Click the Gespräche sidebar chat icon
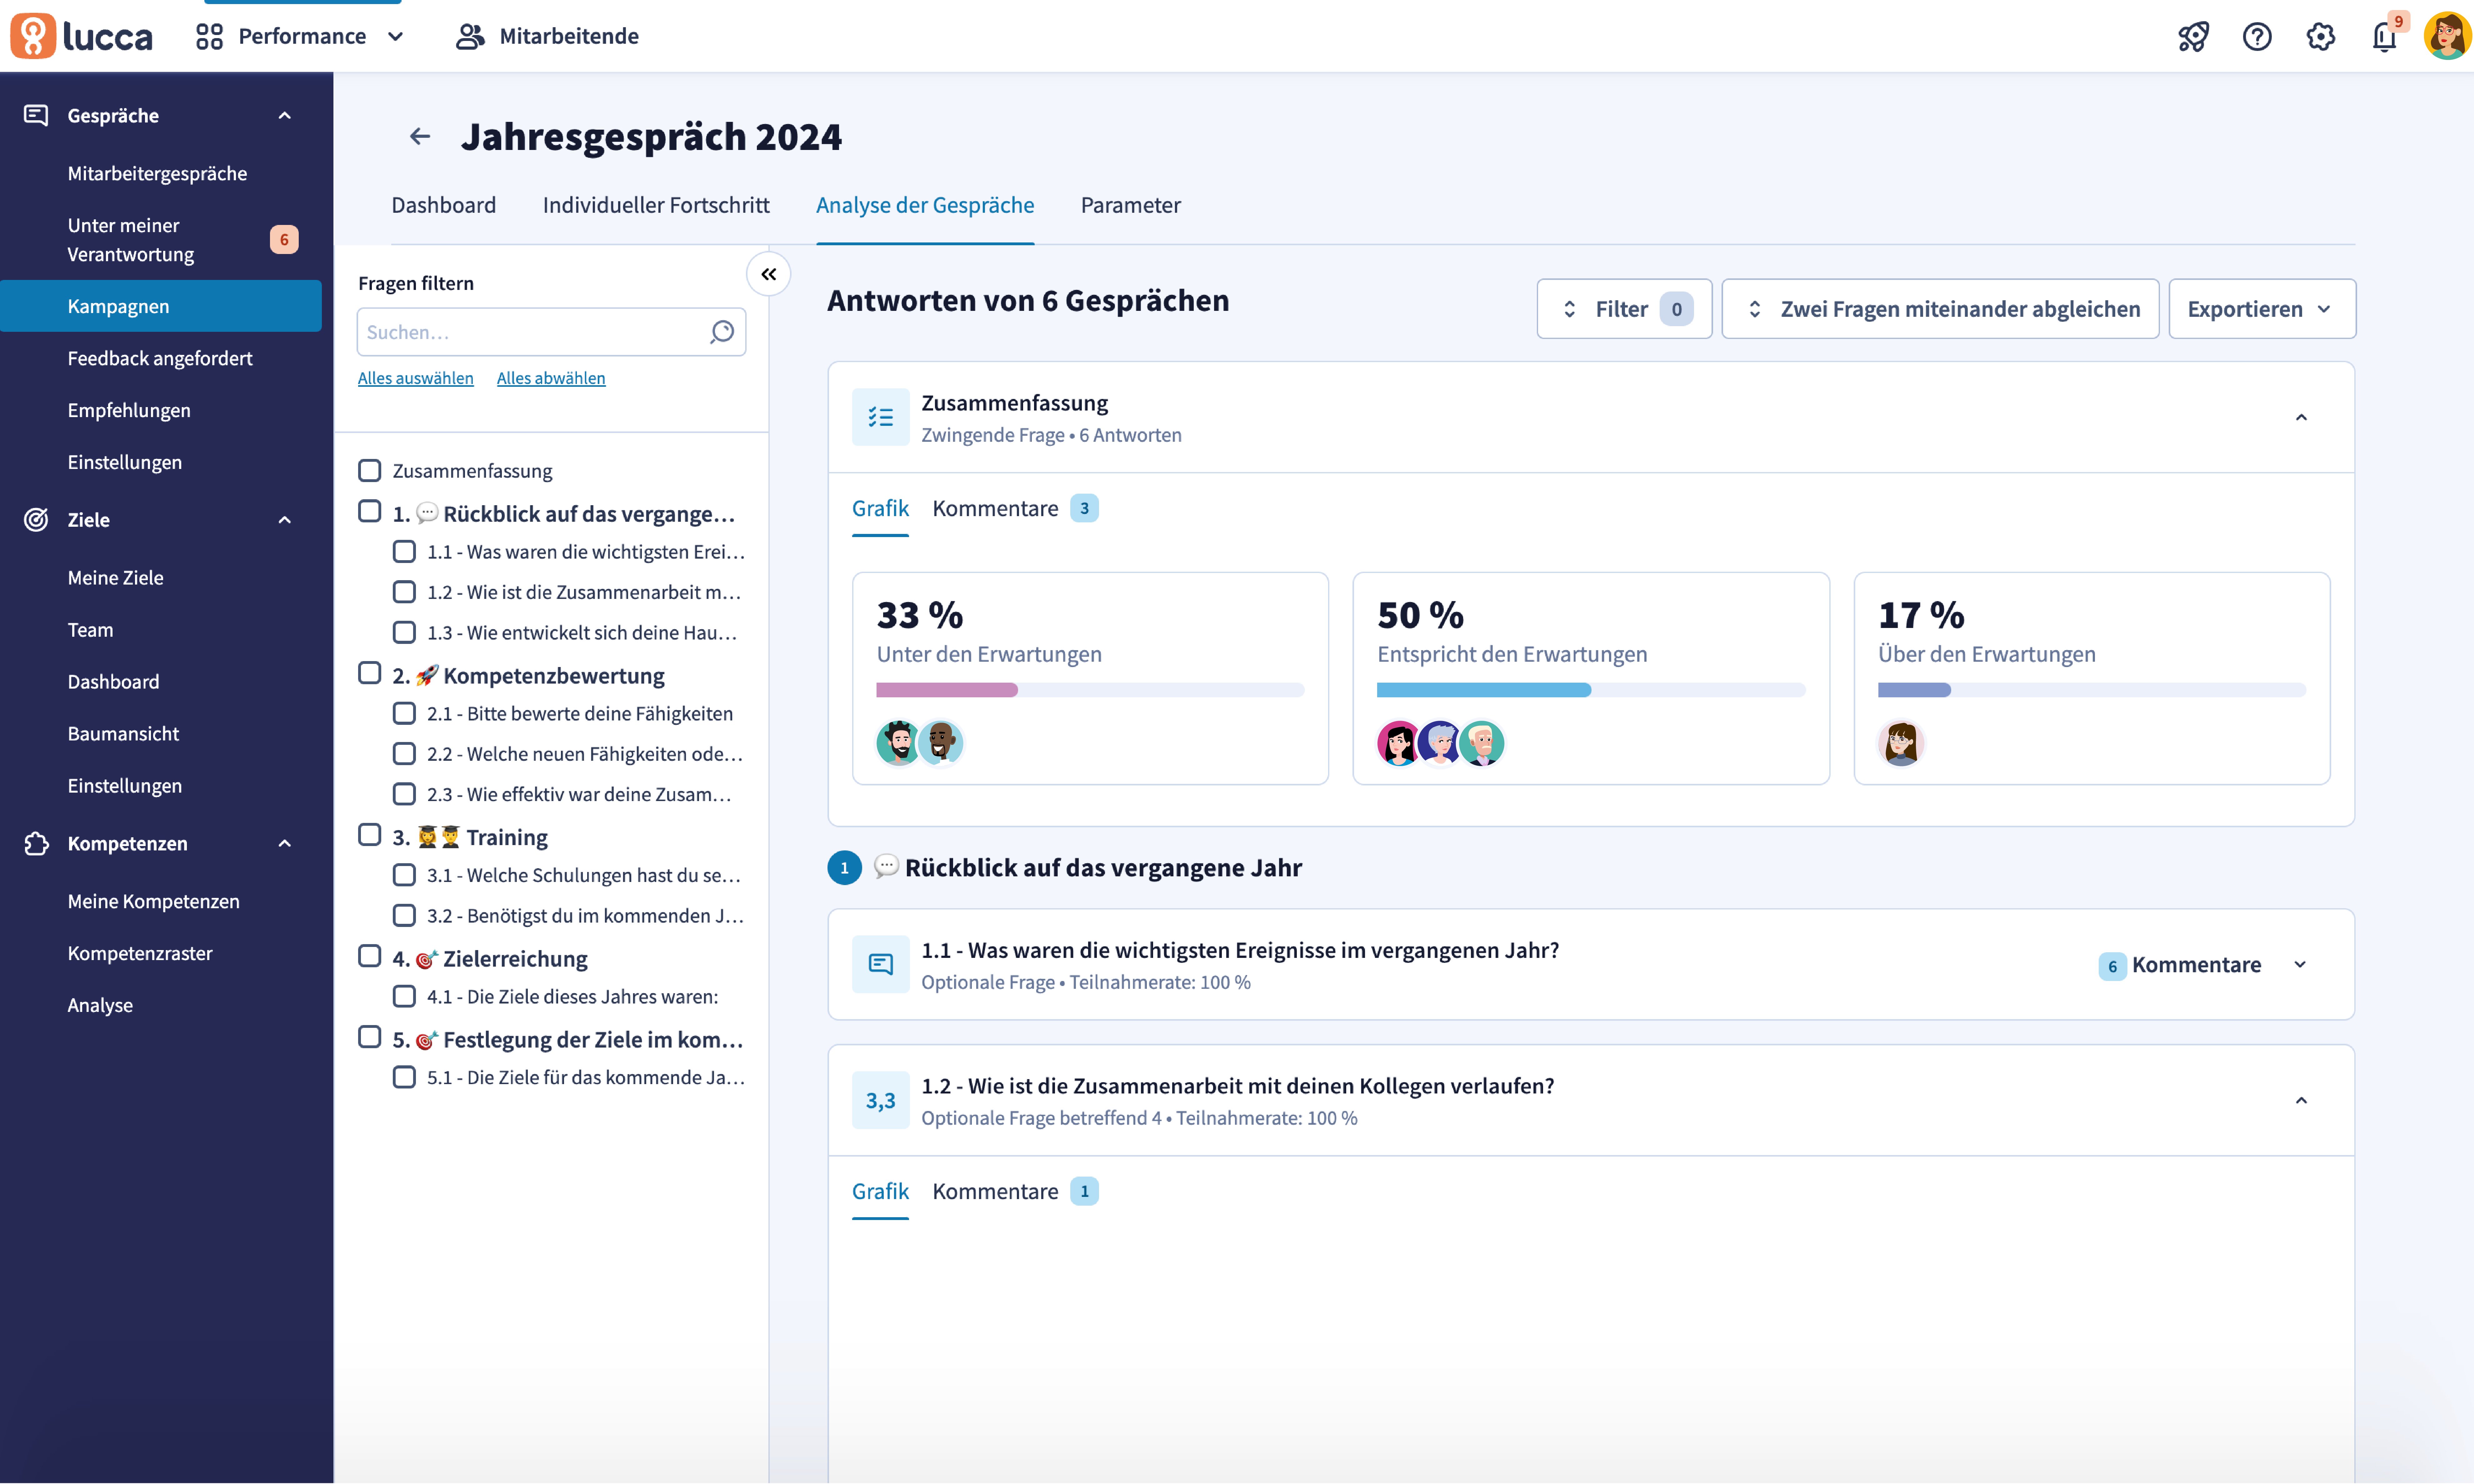 click(x=36, y=115)
